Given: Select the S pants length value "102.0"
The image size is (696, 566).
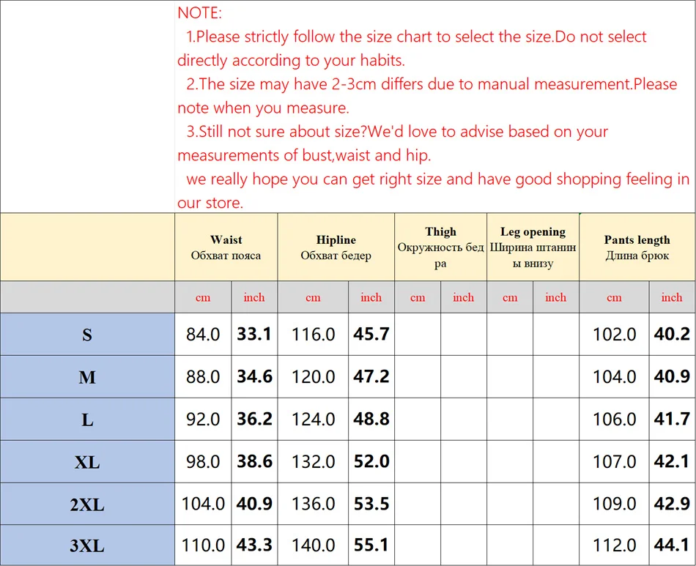Looking at the screenshot, I should coord(615,335).
